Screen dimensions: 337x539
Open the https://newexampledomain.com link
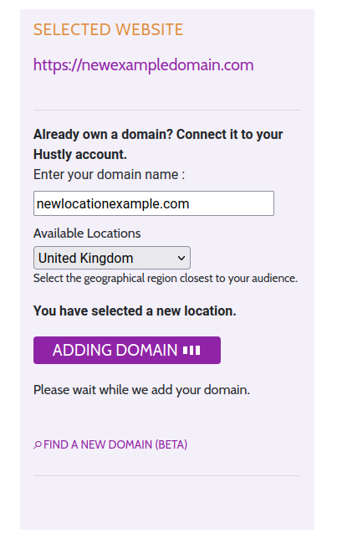(x=143, y=65)
